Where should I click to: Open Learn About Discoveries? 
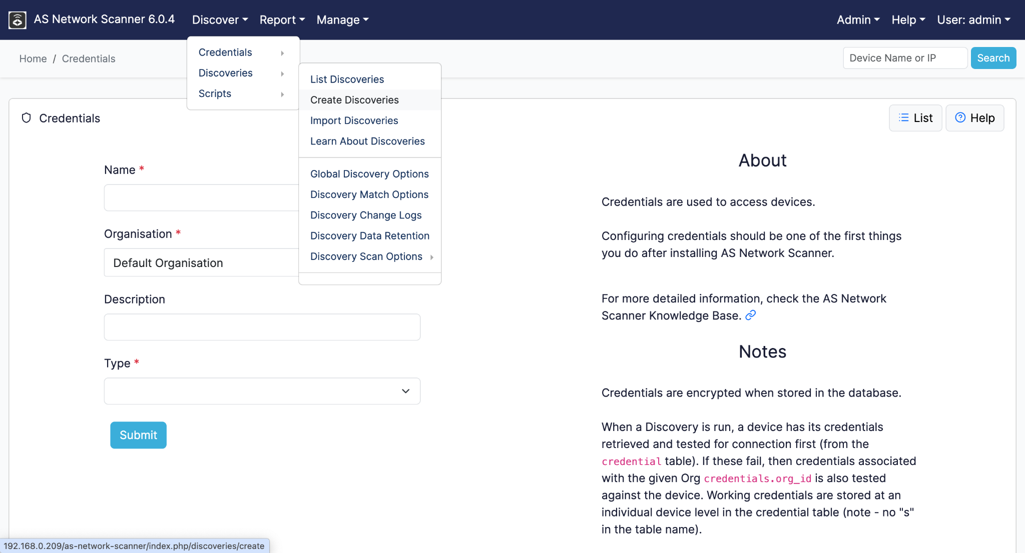click(370, 141)
